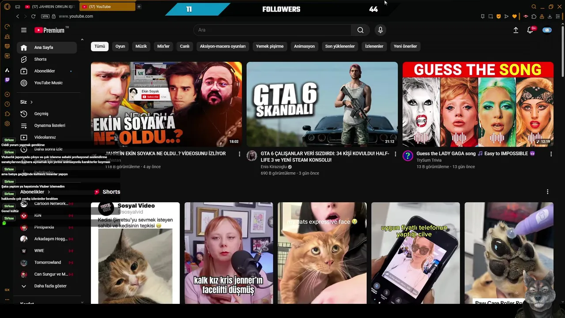Open the WWE subscription channel
Image resolution: width=565 pixels, height=318 pixels.
(x=48, y=251)
